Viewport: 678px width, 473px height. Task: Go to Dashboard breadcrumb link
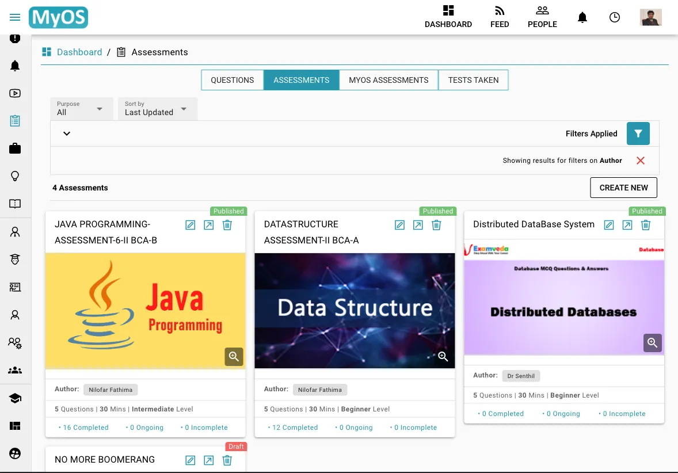pyautogui.click(x=79, y=52)
